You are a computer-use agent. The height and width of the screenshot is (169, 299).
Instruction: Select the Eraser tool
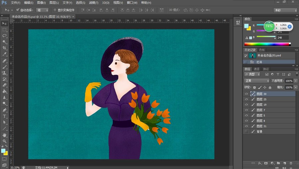(x=4, y=85)
